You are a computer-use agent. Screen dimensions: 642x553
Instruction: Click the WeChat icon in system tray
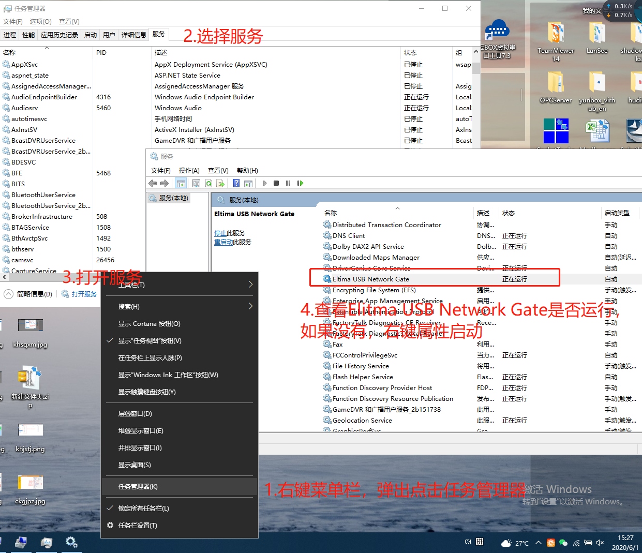563,543
